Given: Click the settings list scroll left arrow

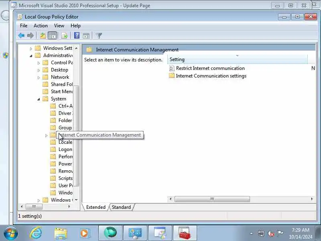Looking at the screenshot, I should click(x=170, y=199).
